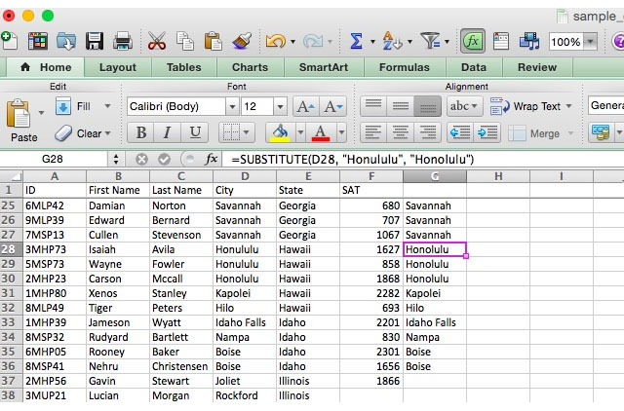
Task: Click the Select All corner button
Action: (x=11, y=176)
